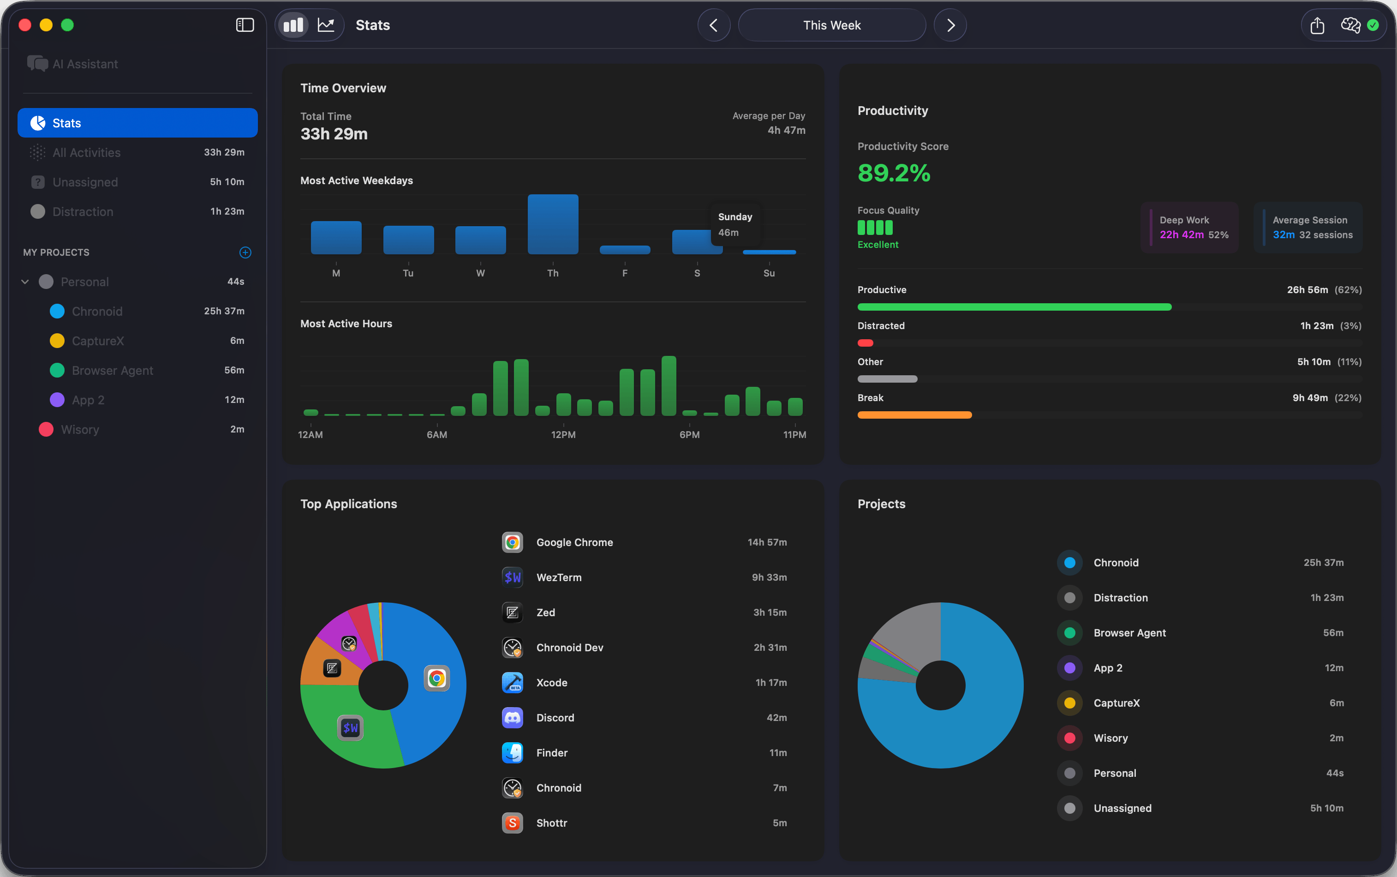The height and width of the screenshot is (877, 1397).
Task: Open the share menu in the title bar
Action: 1316,25
